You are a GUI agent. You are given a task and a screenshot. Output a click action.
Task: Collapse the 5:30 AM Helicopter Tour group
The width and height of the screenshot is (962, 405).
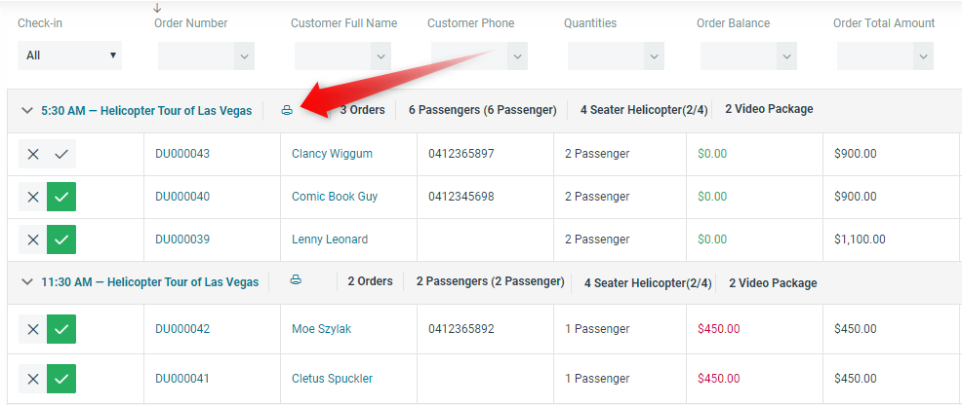26,111
